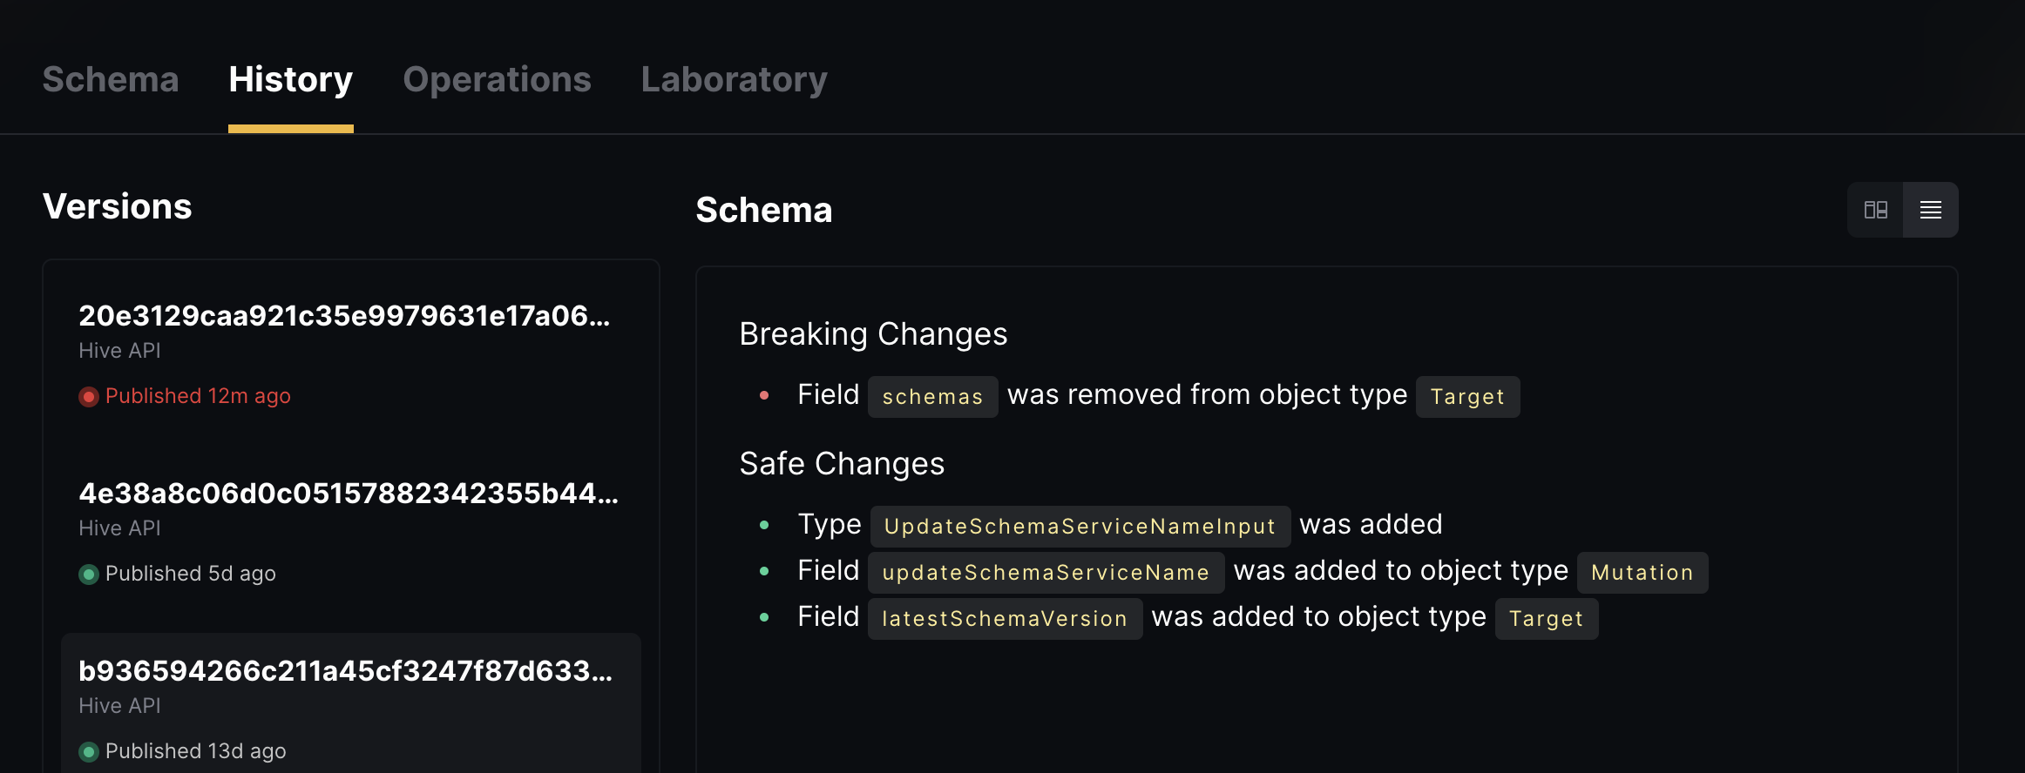Click the latestSchemaVersion field badge
The width and height of the screenshot is (2025, 773).
point(1004,618)
